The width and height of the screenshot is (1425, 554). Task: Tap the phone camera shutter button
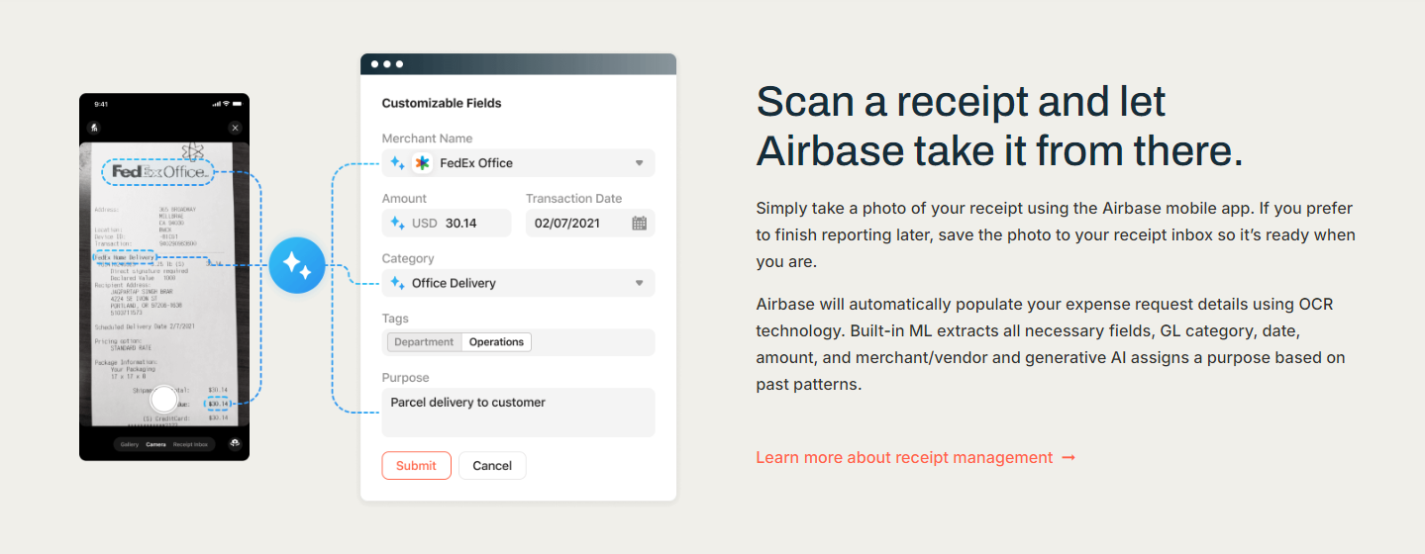(x=163, y=400)
